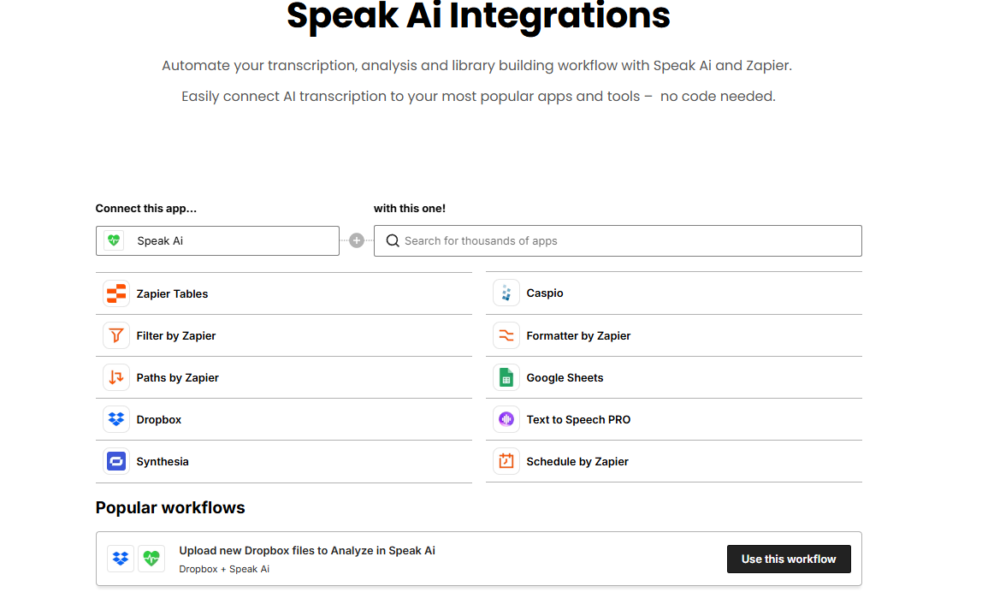Click the Use this workflow button
Screen dimensions: 982x592
789,559
